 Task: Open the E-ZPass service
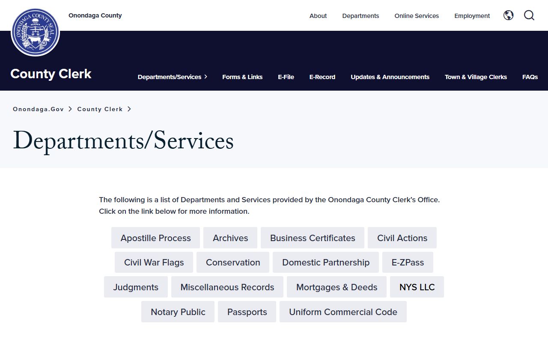(x=408, y=262)
